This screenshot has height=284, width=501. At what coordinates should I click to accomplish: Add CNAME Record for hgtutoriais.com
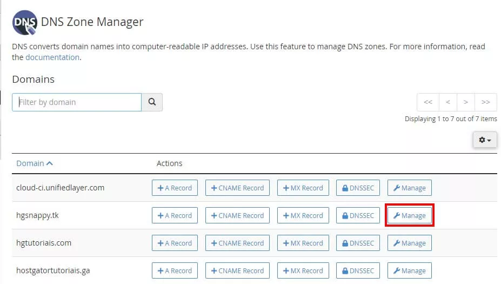pos(237,243)
